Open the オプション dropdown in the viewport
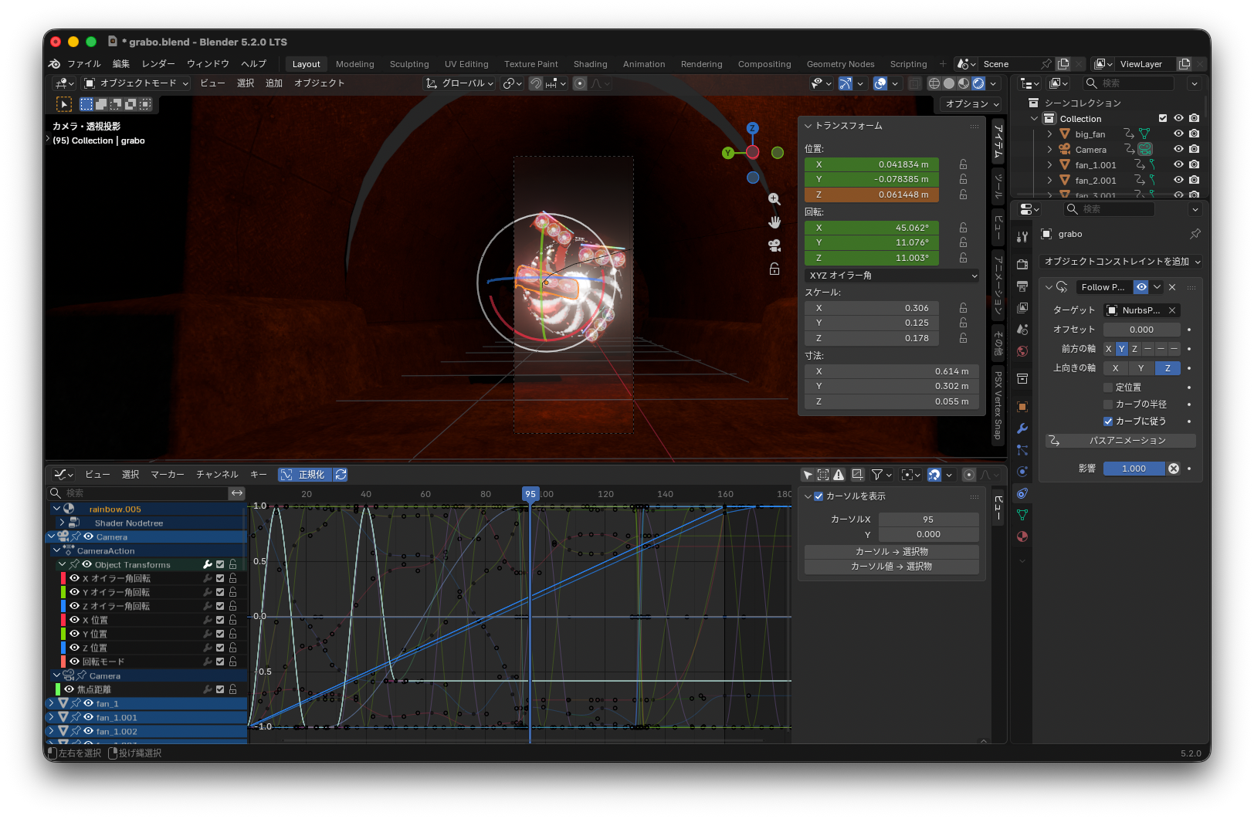 tap(971, 103)
